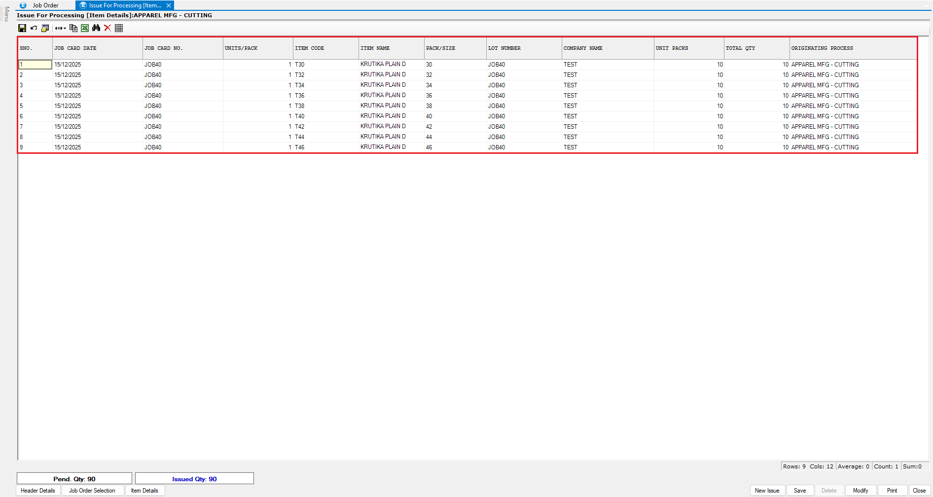Close the Issue For Processing tab
Image resolution: width=933 pixels, height=497 pixels.
coord(169,5)
